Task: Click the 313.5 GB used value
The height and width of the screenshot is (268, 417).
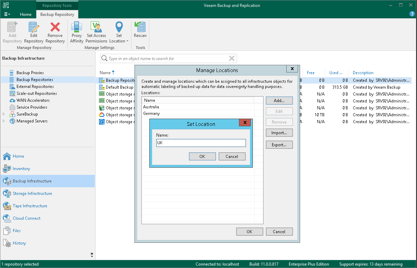Action: pyautogui.click(x=340, y=87)
